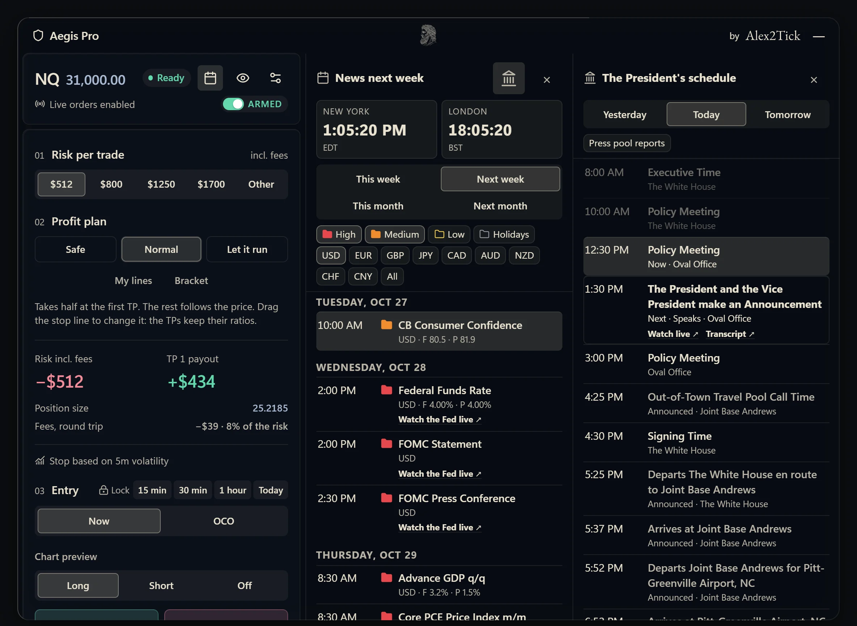Viewport: 857px width, 626px height.
Task: Click the Ready status badge
Action: point(166,78)
